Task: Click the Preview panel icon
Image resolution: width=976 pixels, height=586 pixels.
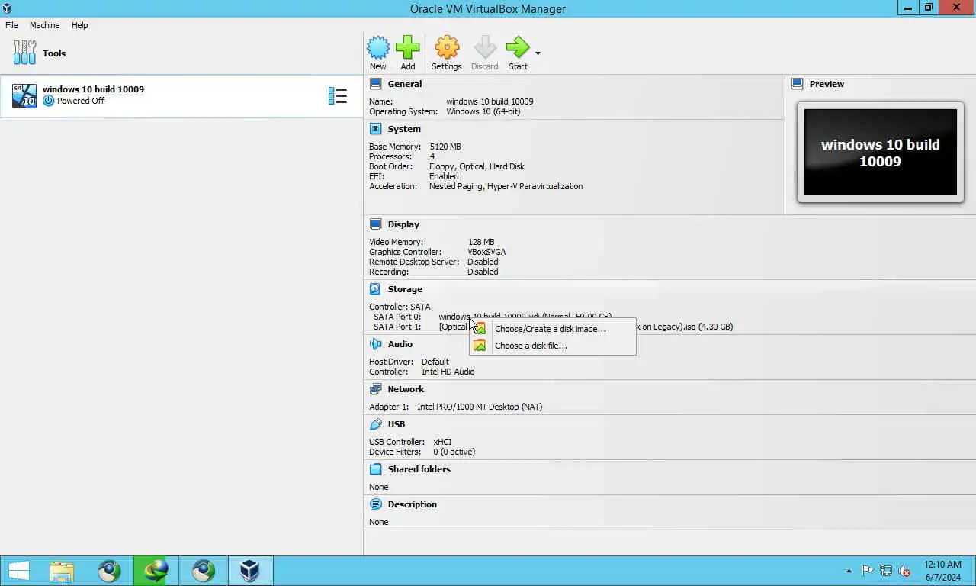Action: click(x=798, y=84)
